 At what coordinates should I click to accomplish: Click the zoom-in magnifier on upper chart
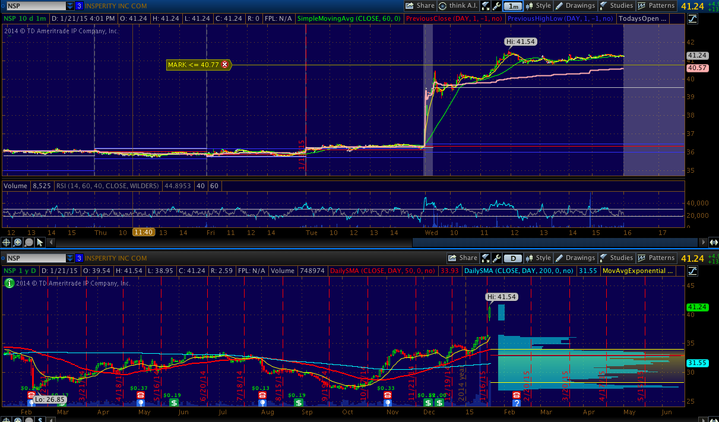click(x=17, y=242)
